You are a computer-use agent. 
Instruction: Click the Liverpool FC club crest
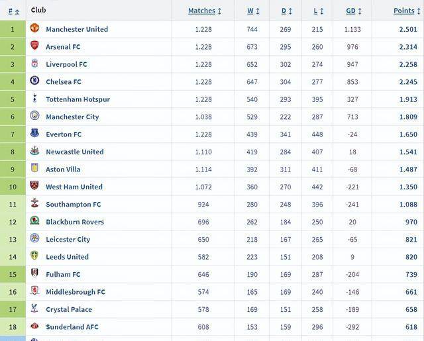(x=34, y=63)
